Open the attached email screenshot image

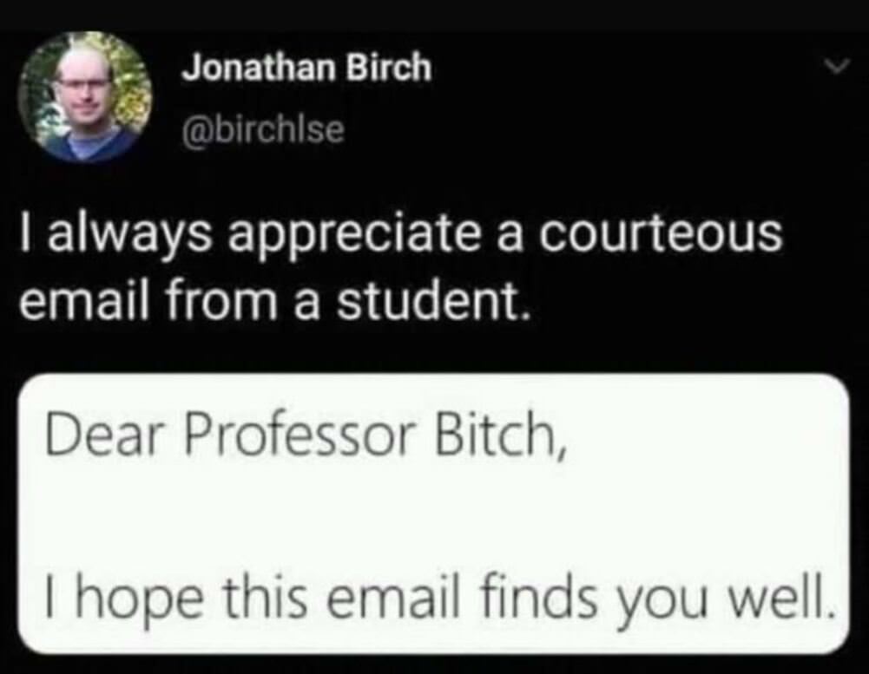(x=433, y=514)
